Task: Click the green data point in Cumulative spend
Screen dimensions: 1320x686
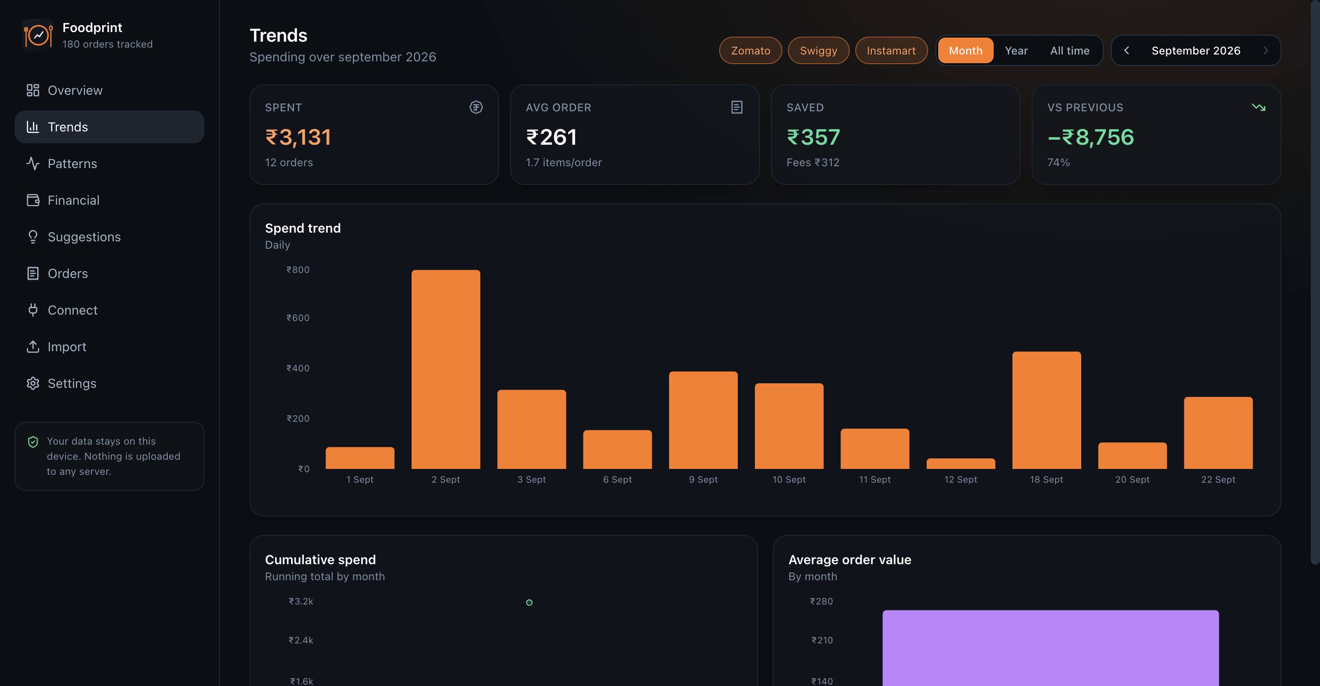Action: 529,603
